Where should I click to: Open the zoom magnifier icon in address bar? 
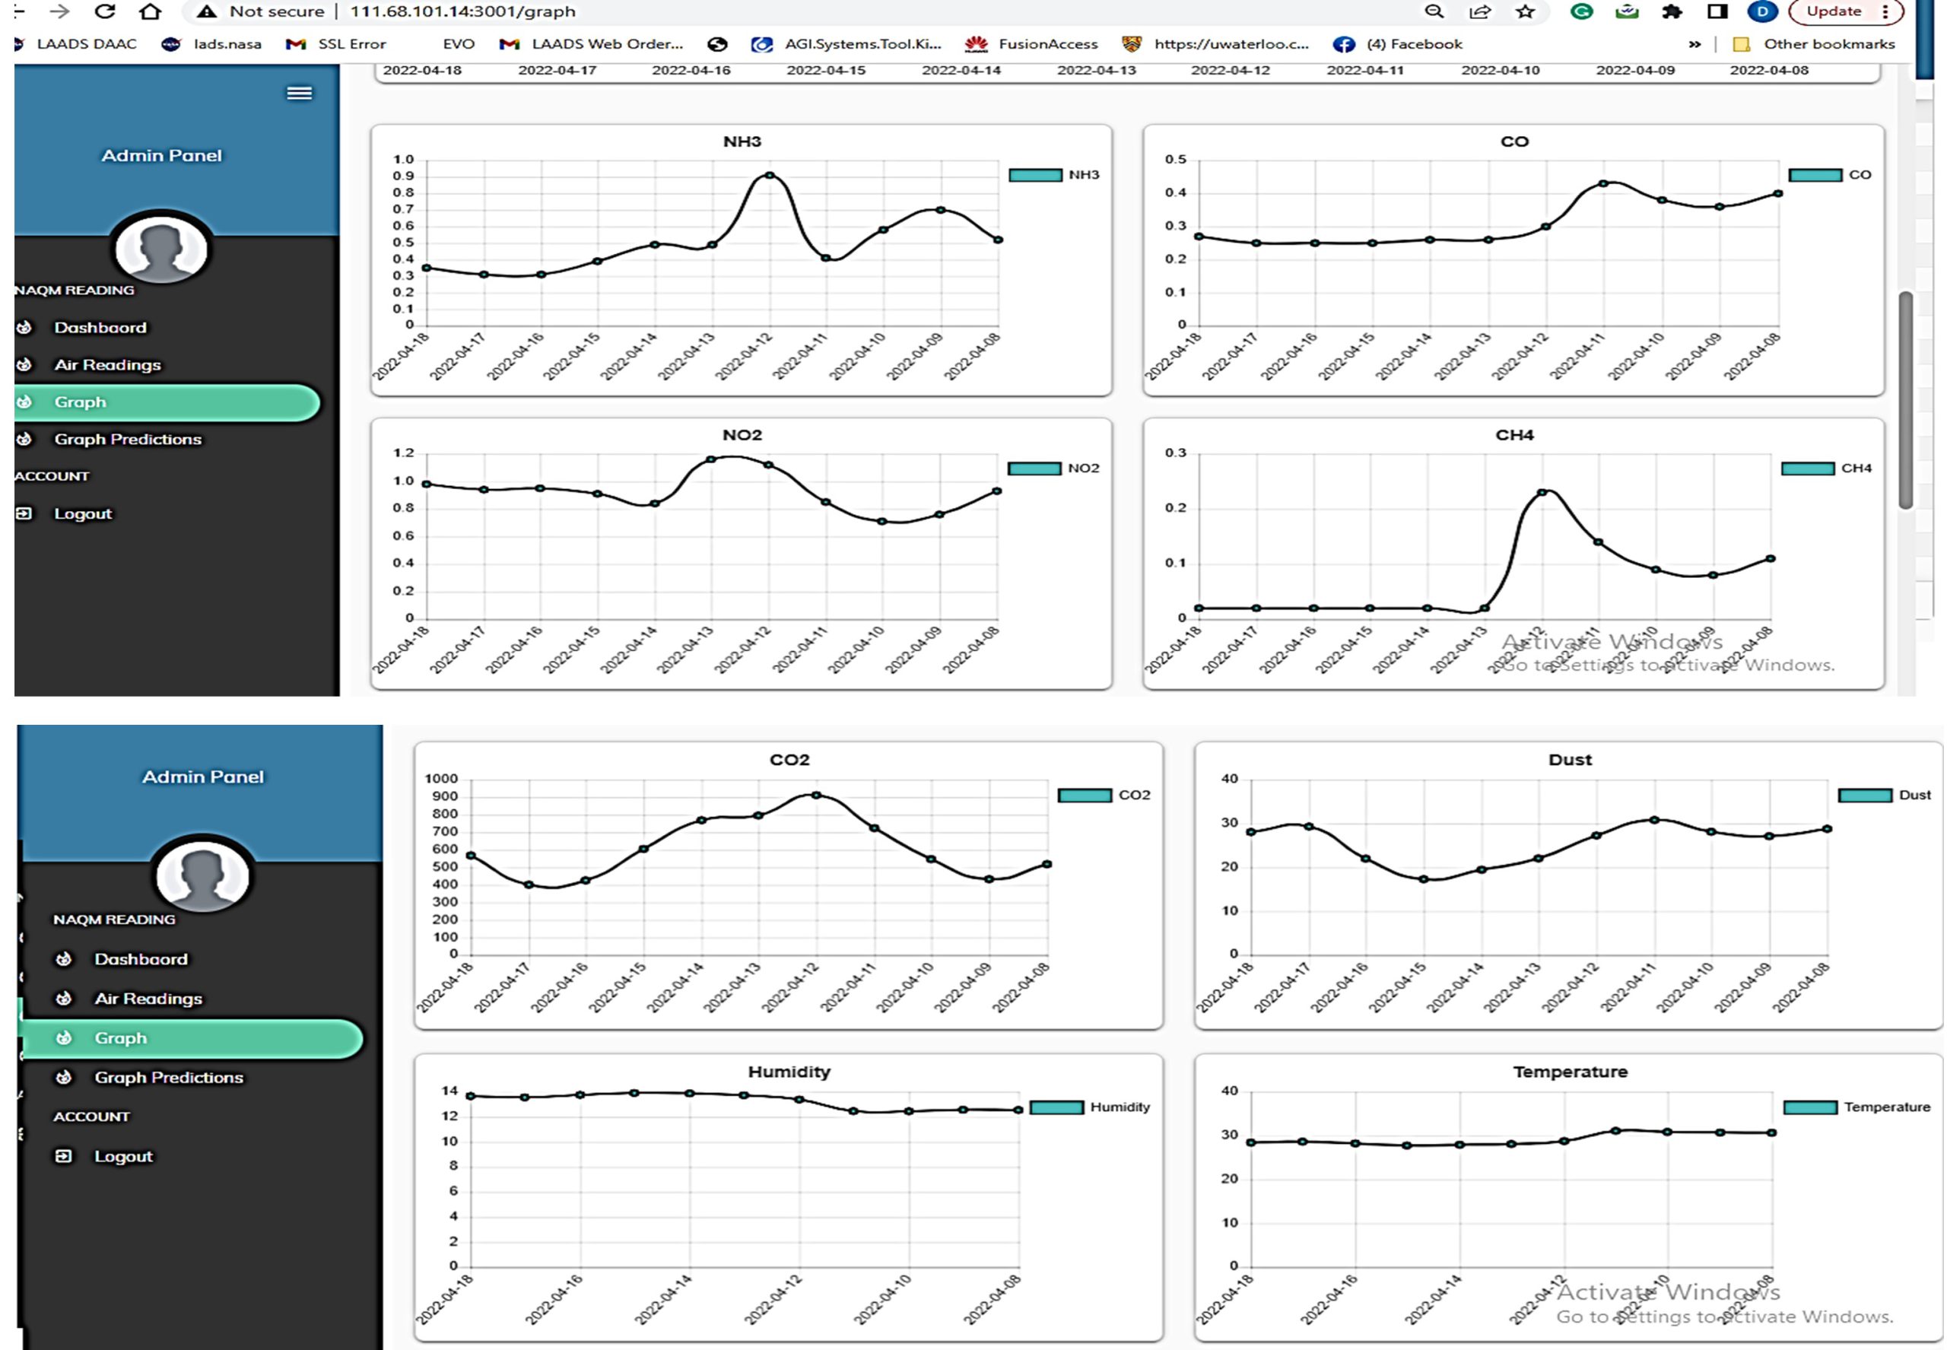coord(1434,11)
